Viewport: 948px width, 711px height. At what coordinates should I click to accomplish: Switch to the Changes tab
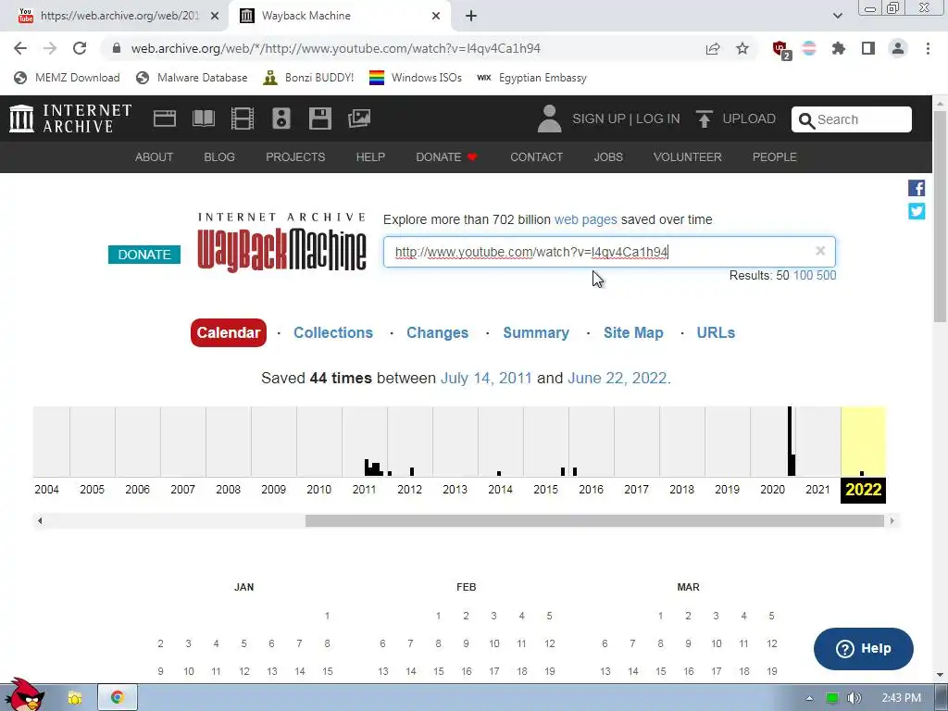(x=437, y=332)
